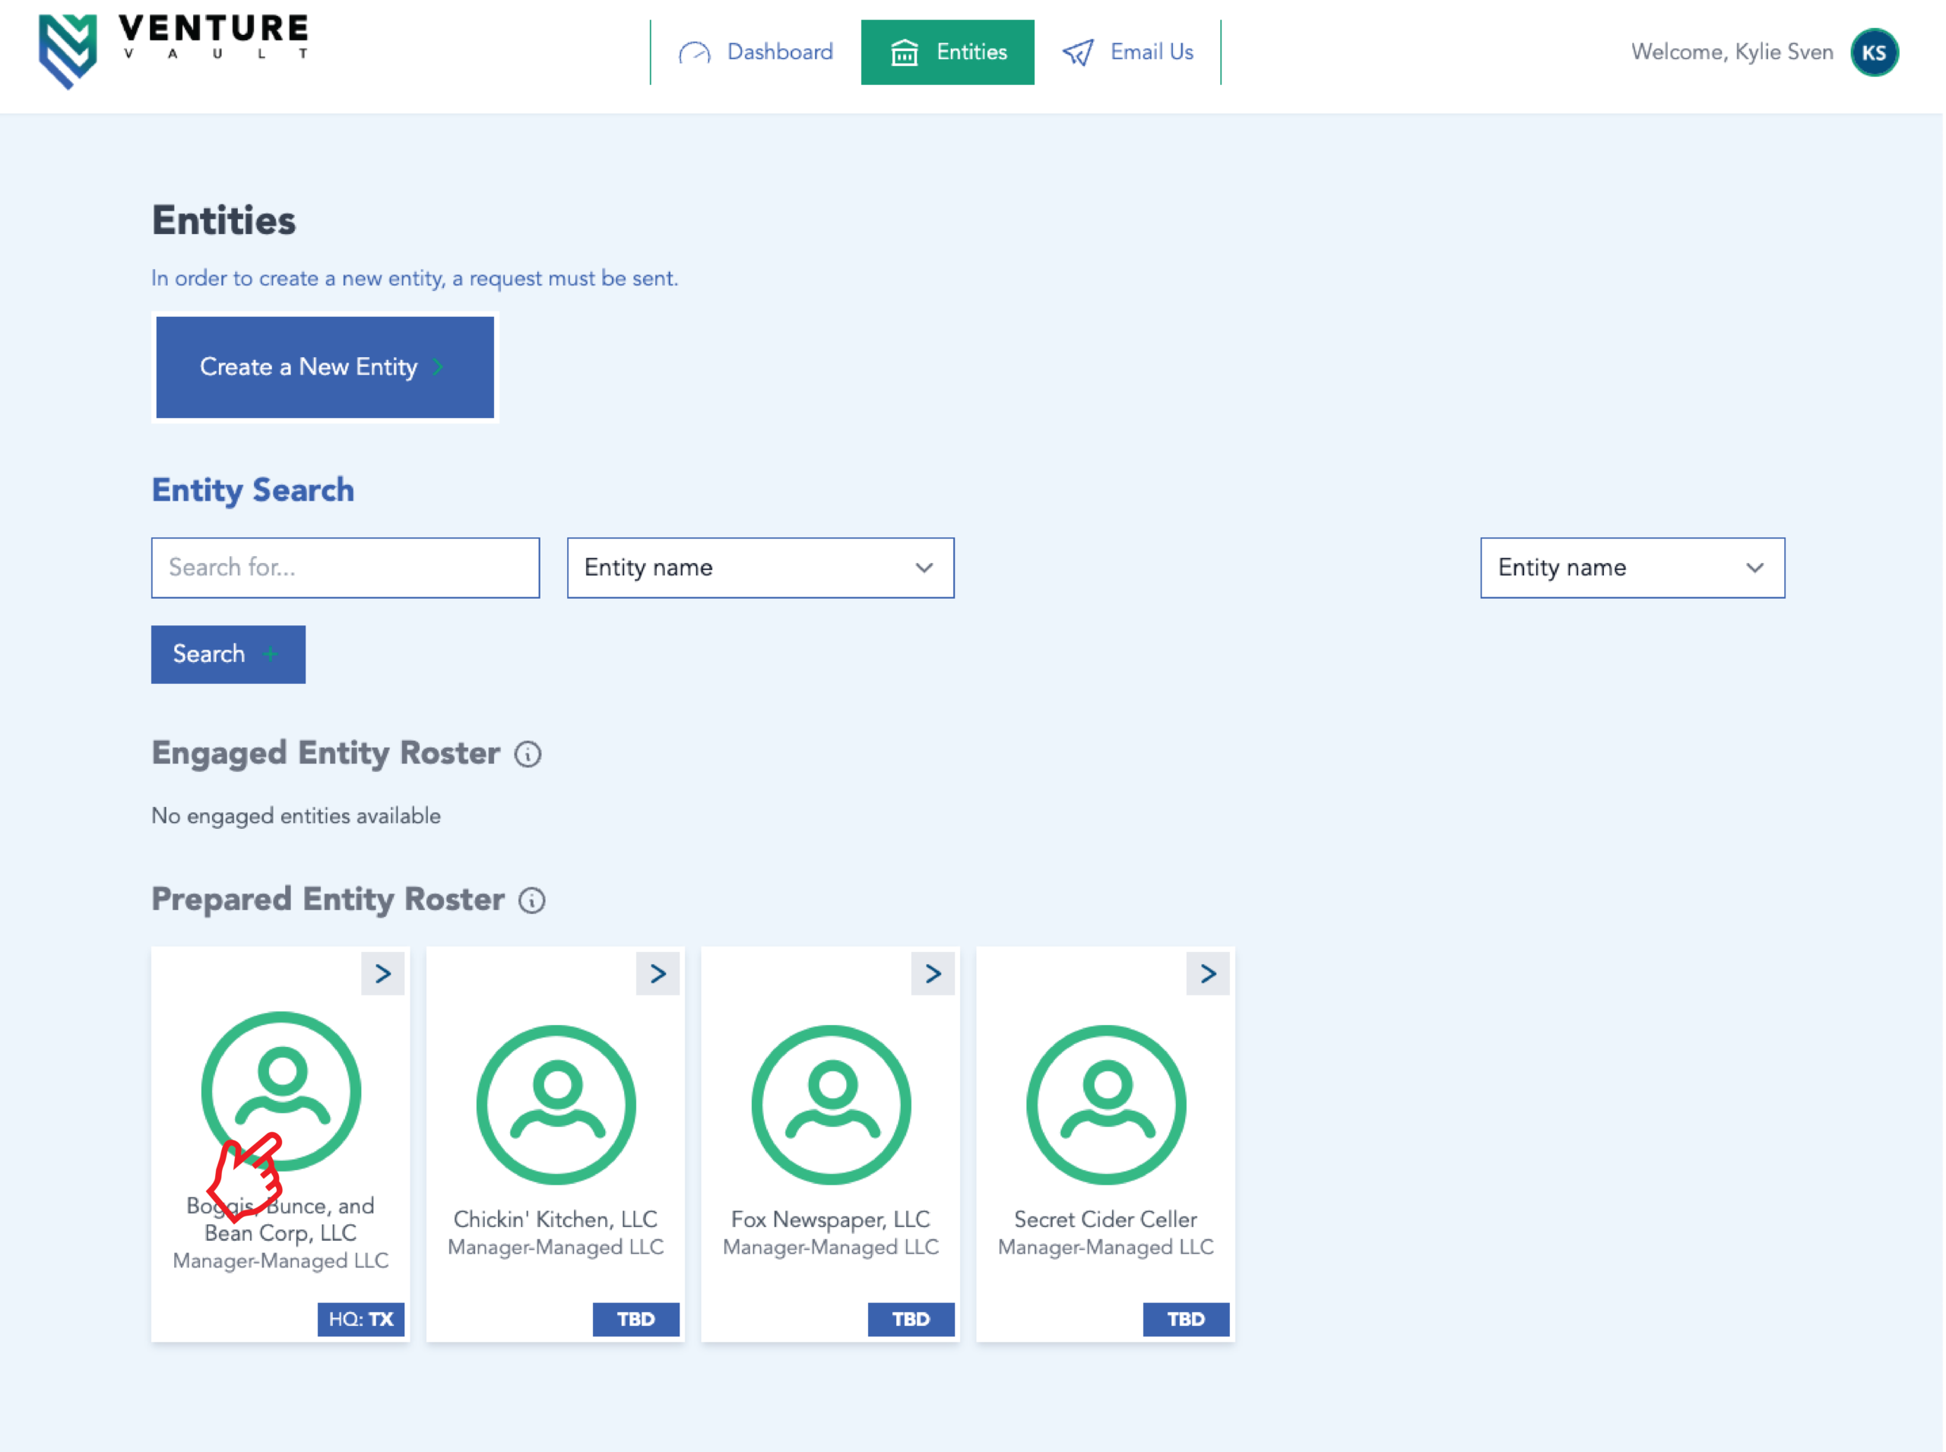Select the Entities navigation tab
1946x1452 pixels.
pos(947,52)
